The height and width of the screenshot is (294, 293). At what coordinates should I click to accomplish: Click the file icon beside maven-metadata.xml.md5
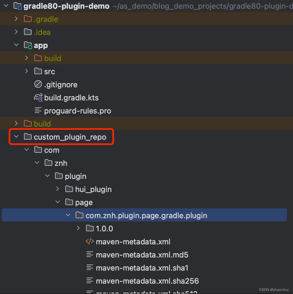tap(90, 254)
